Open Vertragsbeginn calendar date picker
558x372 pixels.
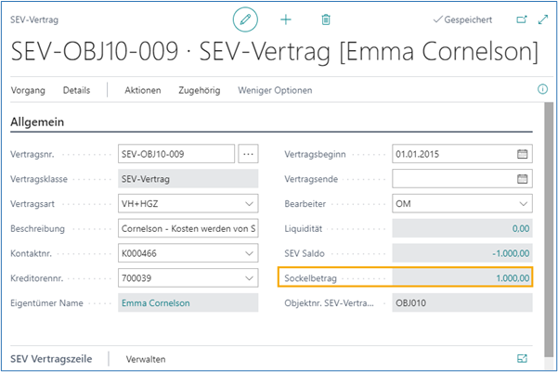[522, 154]
